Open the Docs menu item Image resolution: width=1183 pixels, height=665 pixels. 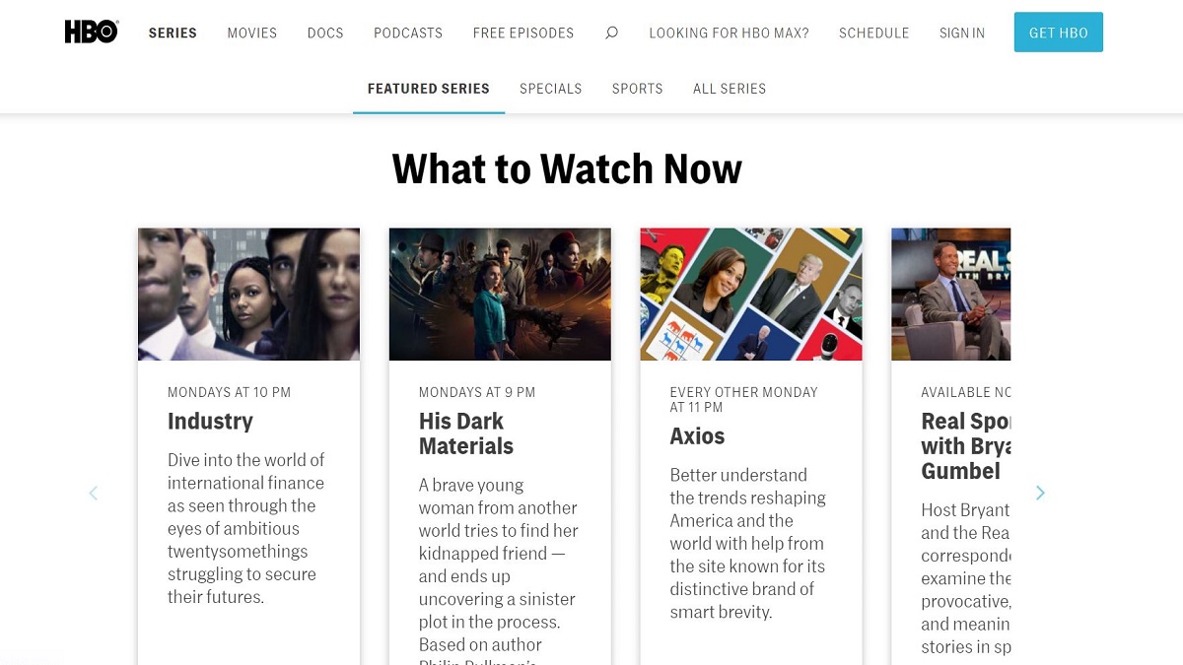pyautogui.click(x=325, y=33)
